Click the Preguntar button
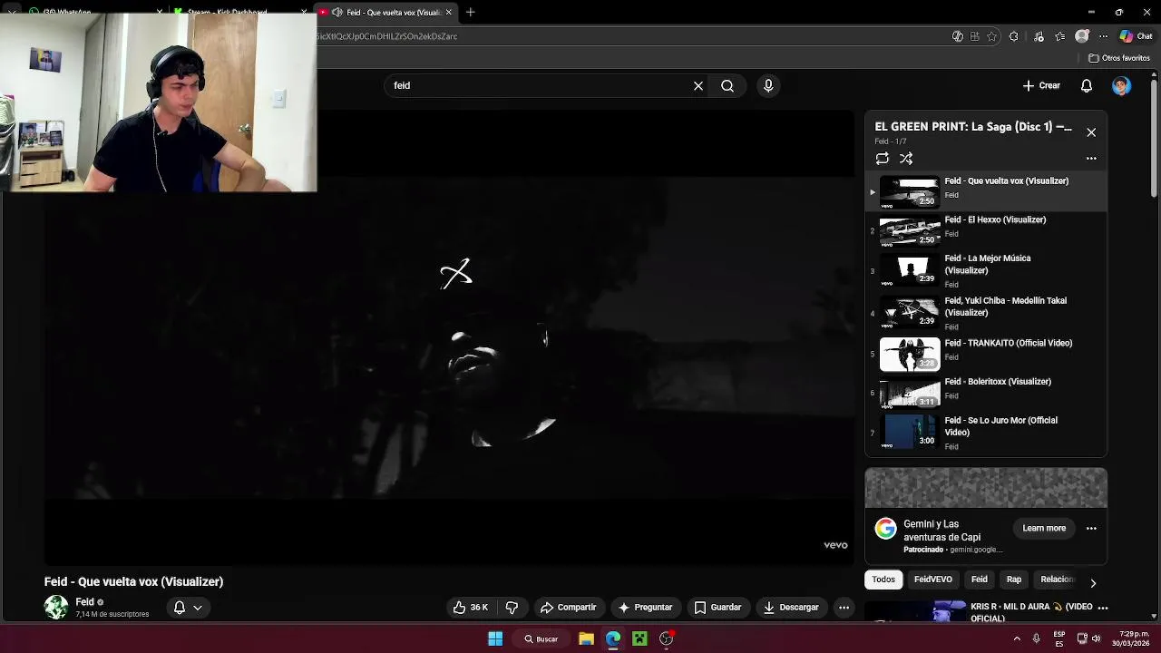The width and height of the screenshot is (1161, 653). pos(645,608)
